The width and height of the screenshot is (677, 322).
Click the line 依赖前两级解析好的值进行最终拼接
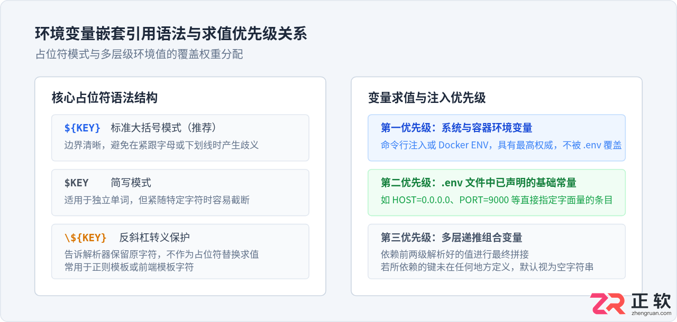click(x=455, y=254)
